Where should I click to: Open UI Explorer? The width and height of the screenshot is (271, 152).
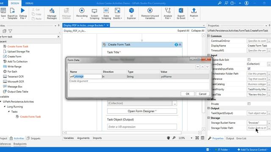[x=131, y=13]
